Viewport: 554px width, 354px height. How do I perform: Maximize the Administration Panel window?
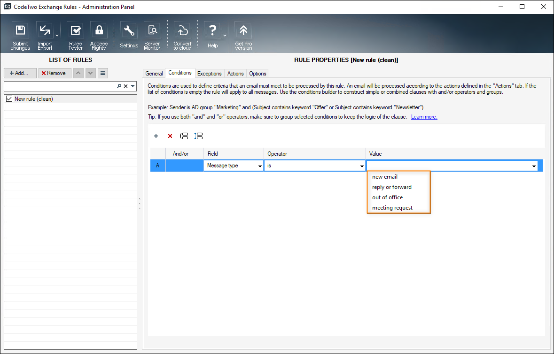click(x=522, y=7)
